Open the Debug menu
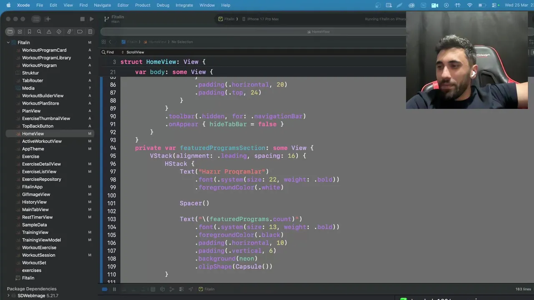This screenshot has width=534, height=300. (x=163, y=5)
